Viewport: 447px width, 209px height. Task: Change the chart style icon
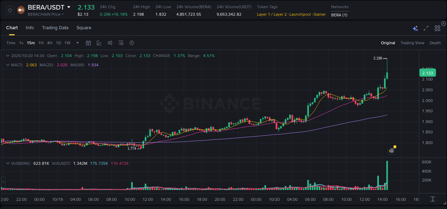99,42
